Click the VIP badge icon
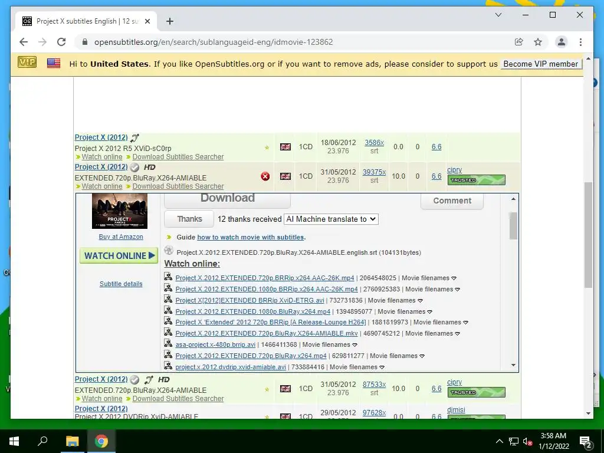Screen dimensions: 604x453 tap(27, 62)
